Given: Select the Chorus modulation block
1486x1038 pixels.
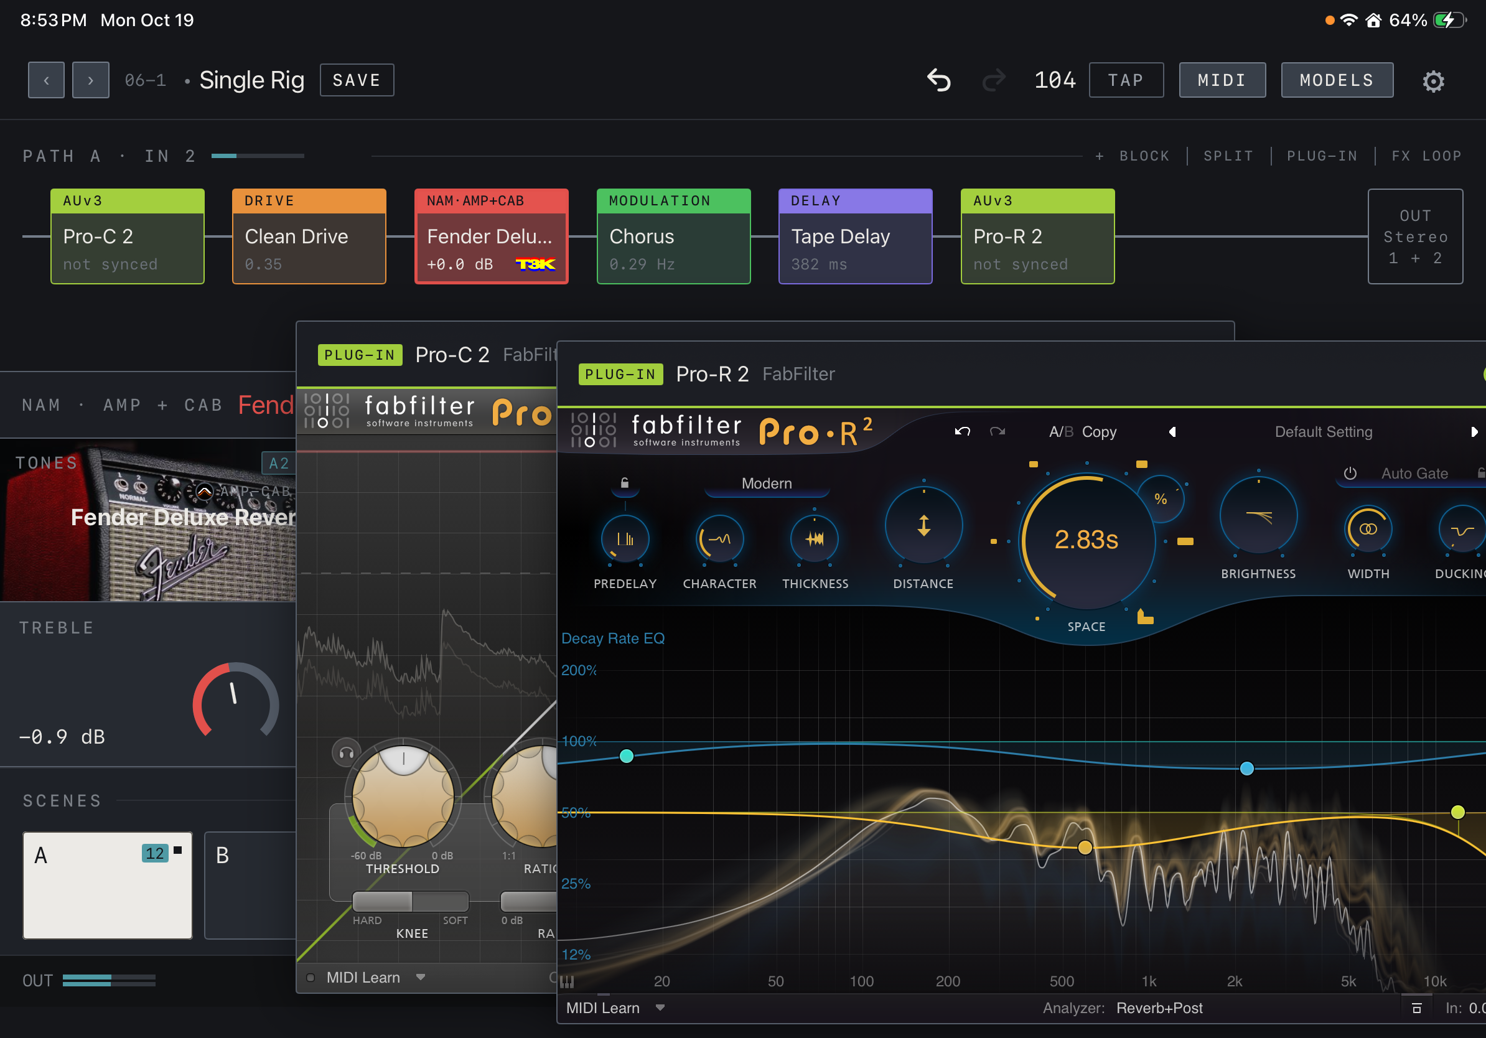Looking at the screenshot, I should coord(674,236).
